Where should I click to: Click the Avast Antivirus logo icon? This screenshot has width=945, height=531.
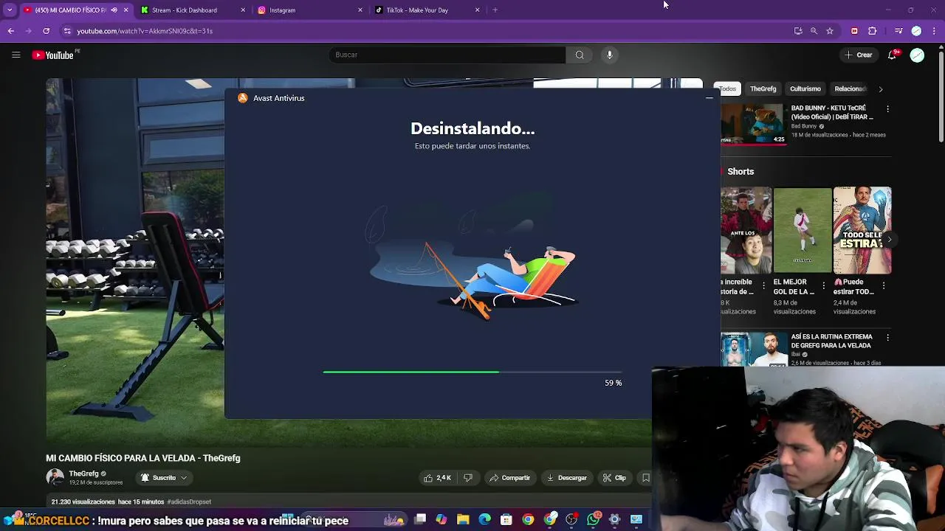(242, 98)
